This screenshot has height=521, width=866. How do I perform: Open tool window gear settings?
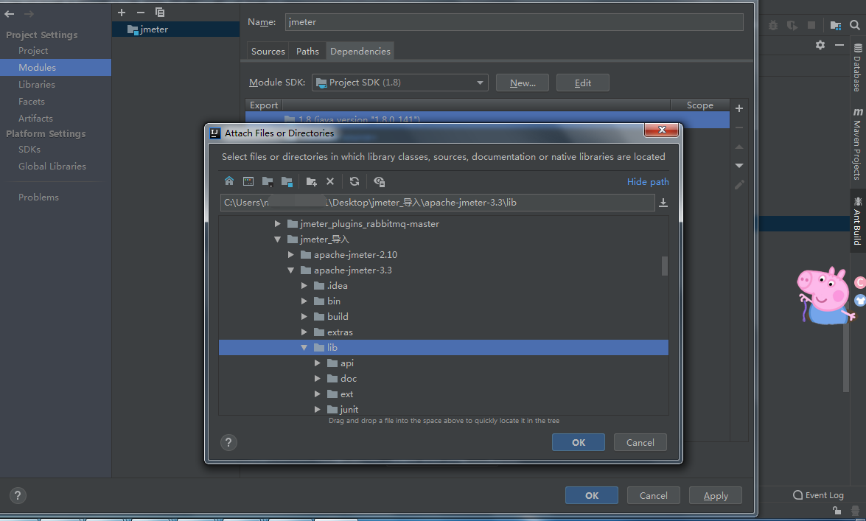(x=820, y=45)
